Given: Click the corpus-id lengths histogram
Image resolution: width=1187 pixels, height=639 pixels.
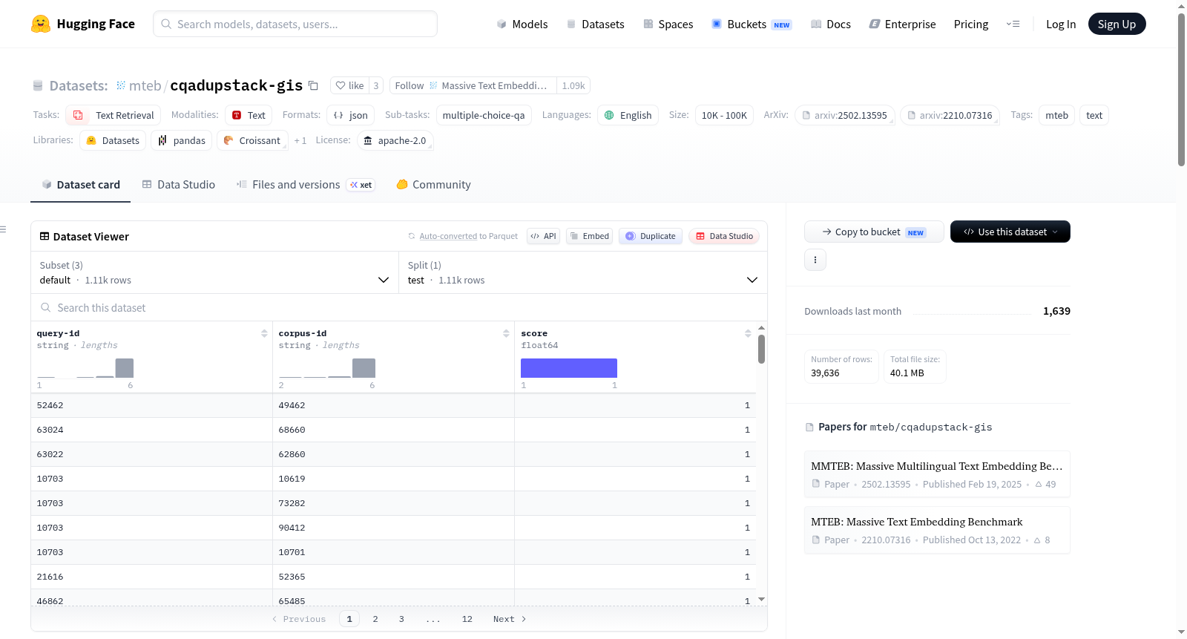Looking at the screenshot, I should click(327, 368).
